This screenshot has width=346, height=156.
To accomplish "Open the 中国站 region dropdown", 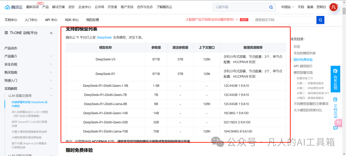I will 287,7.
